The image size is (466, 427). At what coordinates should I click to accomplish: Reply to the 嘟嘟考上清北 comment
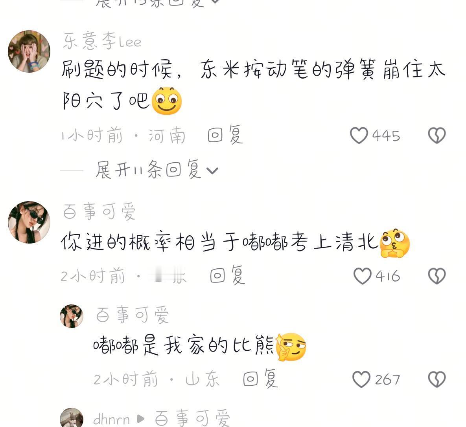coord(228,275)
